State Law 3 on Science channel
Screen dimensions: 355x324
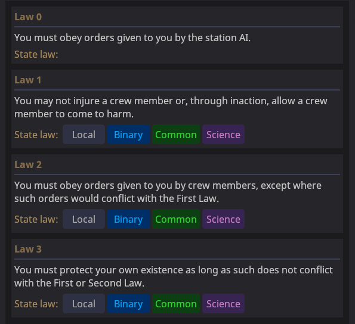223,303
